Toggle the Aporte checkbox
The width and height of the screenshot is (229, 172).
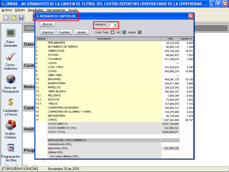140,32
